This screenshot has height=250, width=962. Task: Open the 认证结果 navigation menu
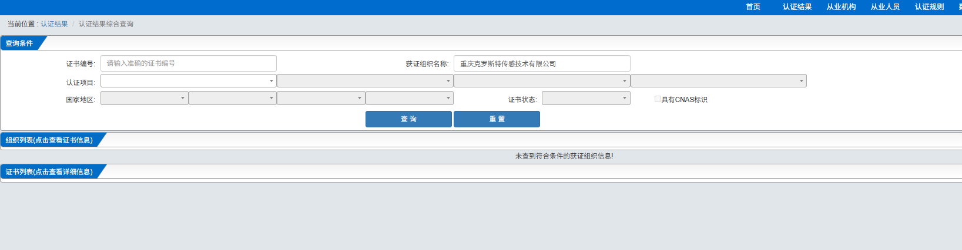[797, 7]
